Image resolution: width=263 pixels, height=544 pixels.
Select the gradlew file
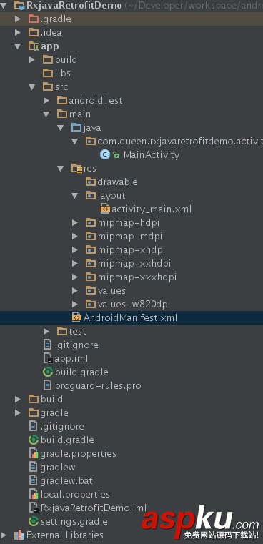[x=58, y=468]
